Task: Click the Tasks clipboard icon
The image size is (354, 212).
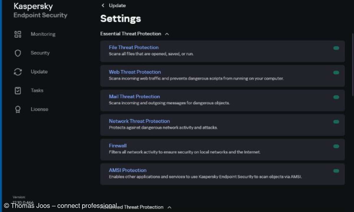Action: click(x=18, y=91)
